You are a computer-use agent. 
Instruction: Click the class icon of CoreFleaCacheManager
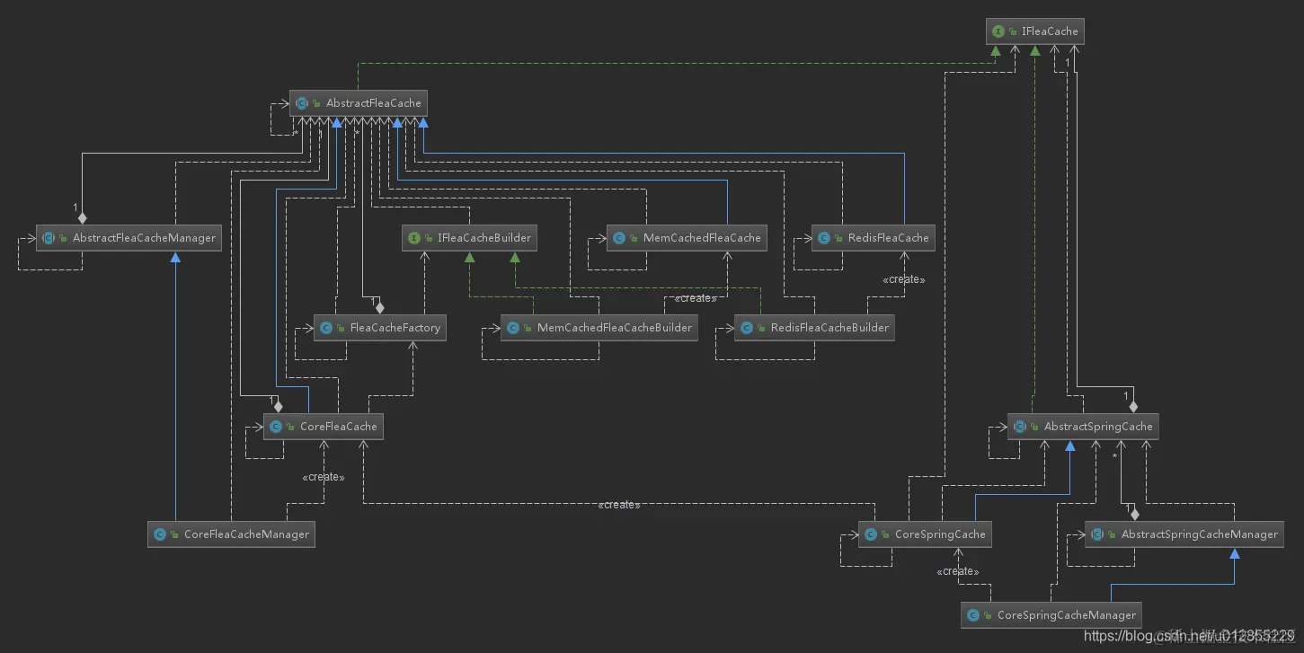(x=160, y=534)
